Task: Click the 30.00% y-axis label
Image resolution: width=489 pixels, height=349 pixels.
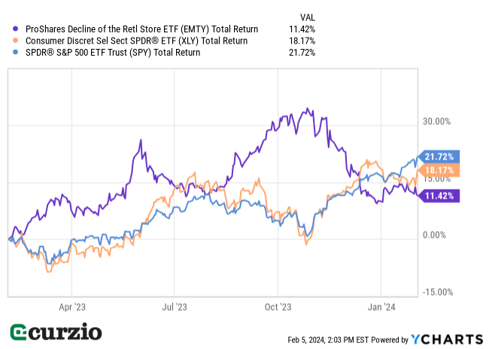Action: click(438, 122)
